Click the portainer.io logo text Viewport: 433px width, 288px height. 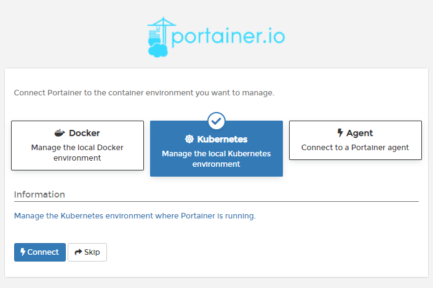pyautogui.click(x=228, y=37)
